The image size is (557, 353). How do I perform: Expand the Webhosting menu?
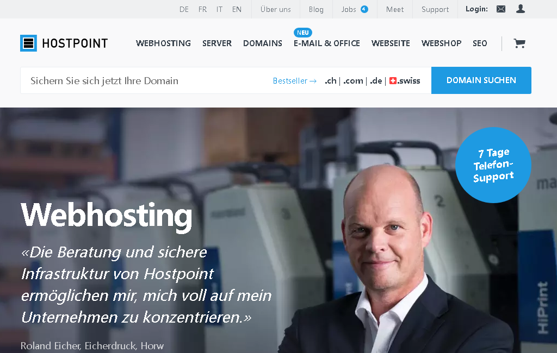[163, 43]
